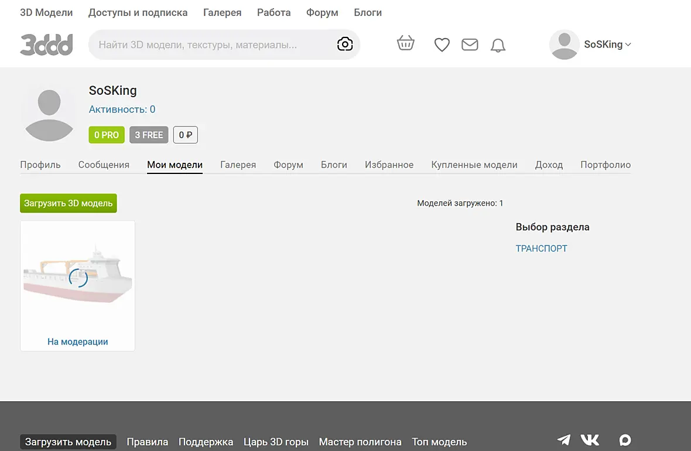691x451 pixels.
Task: Open favorites via heart icon
Action: click(442, 45)
